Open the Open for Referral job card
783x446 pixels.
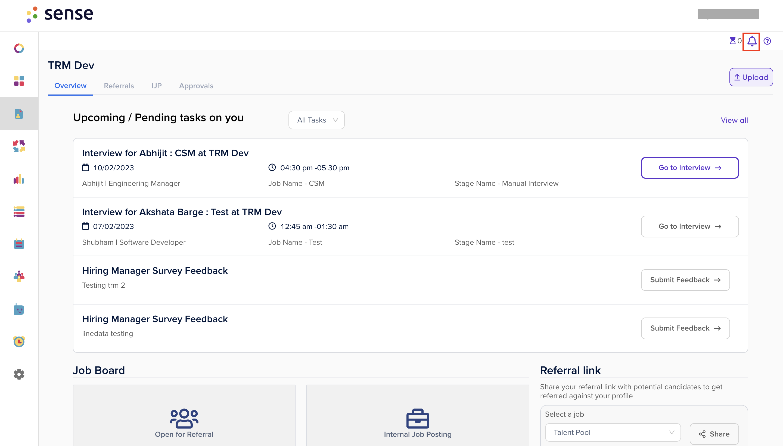click(x=184, y=416)
